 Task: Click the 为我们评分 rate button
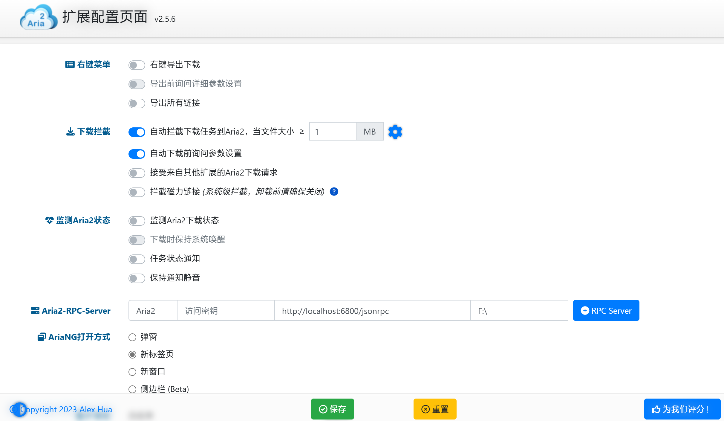point(682,409)
